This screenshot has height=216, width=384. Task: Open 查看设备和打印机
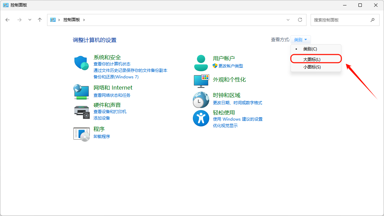click(110, 112)
